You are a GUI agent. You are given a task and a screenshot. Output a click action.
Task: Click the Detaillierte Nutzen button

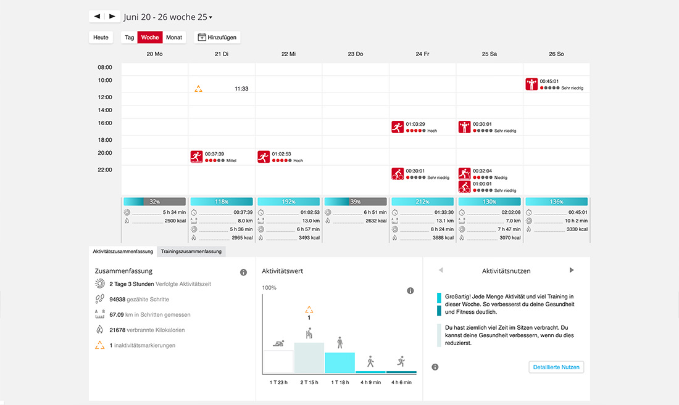(x=556, y=367)
